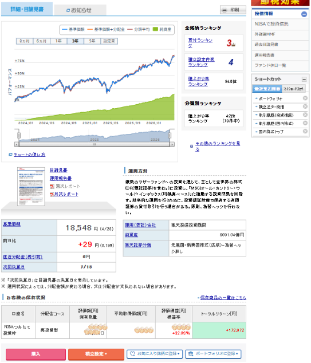Open the 月次レポート link
The height and width of the screenshot is (363, 311).
tap(66, 195)
